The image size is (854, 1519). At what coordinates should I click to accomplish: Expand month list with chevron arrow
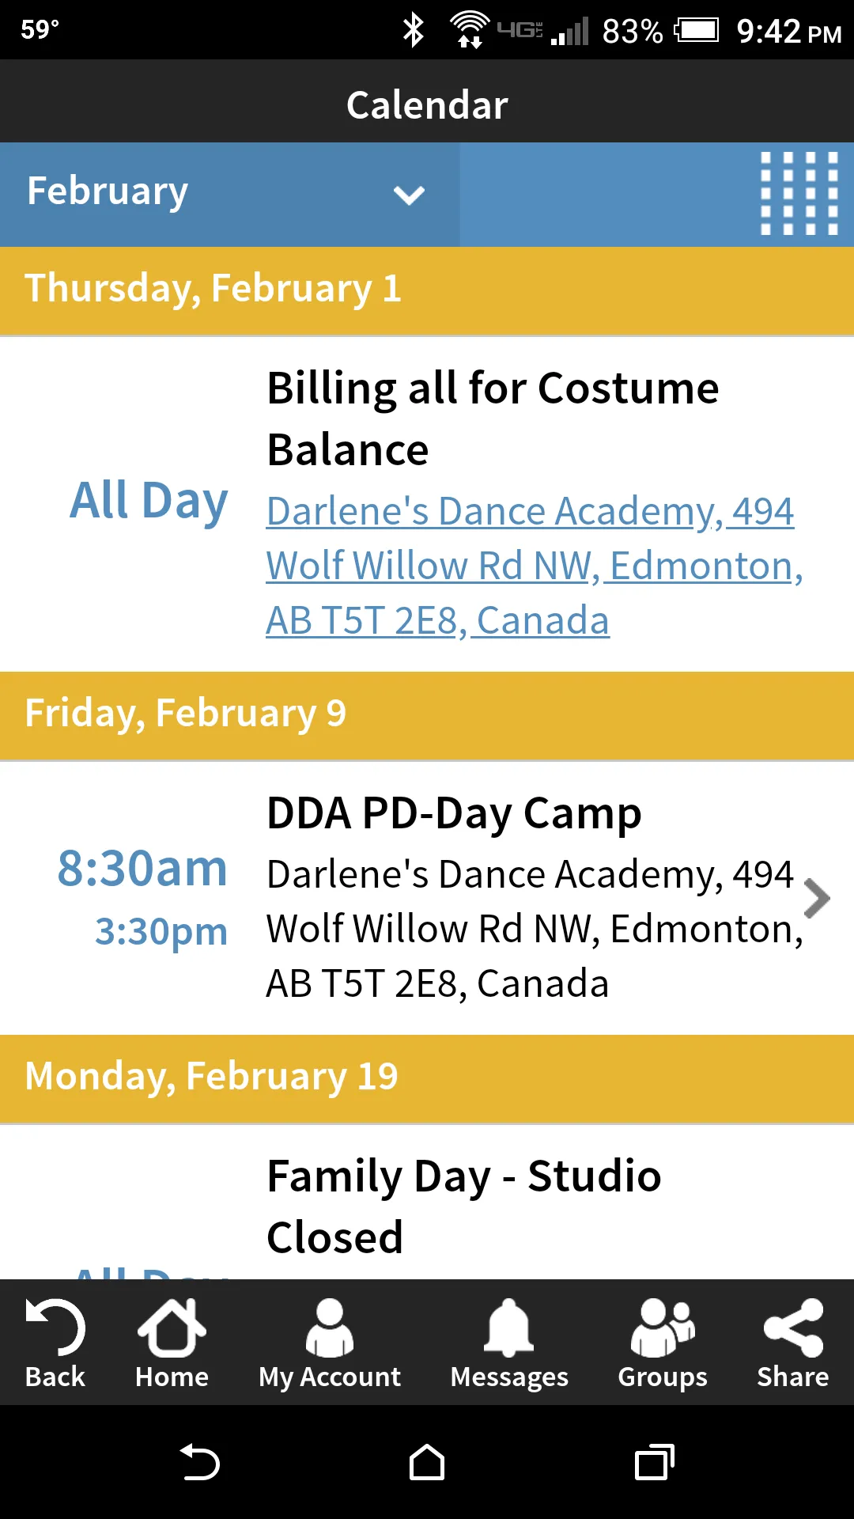409,195
